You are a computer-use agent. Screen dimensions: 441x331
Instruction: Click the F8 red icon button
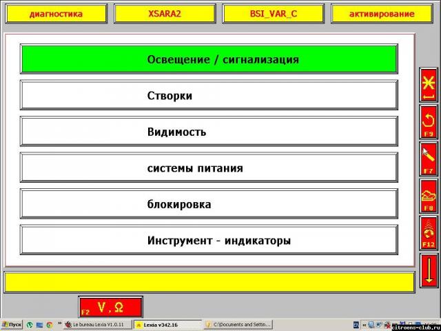click(429, 196)
